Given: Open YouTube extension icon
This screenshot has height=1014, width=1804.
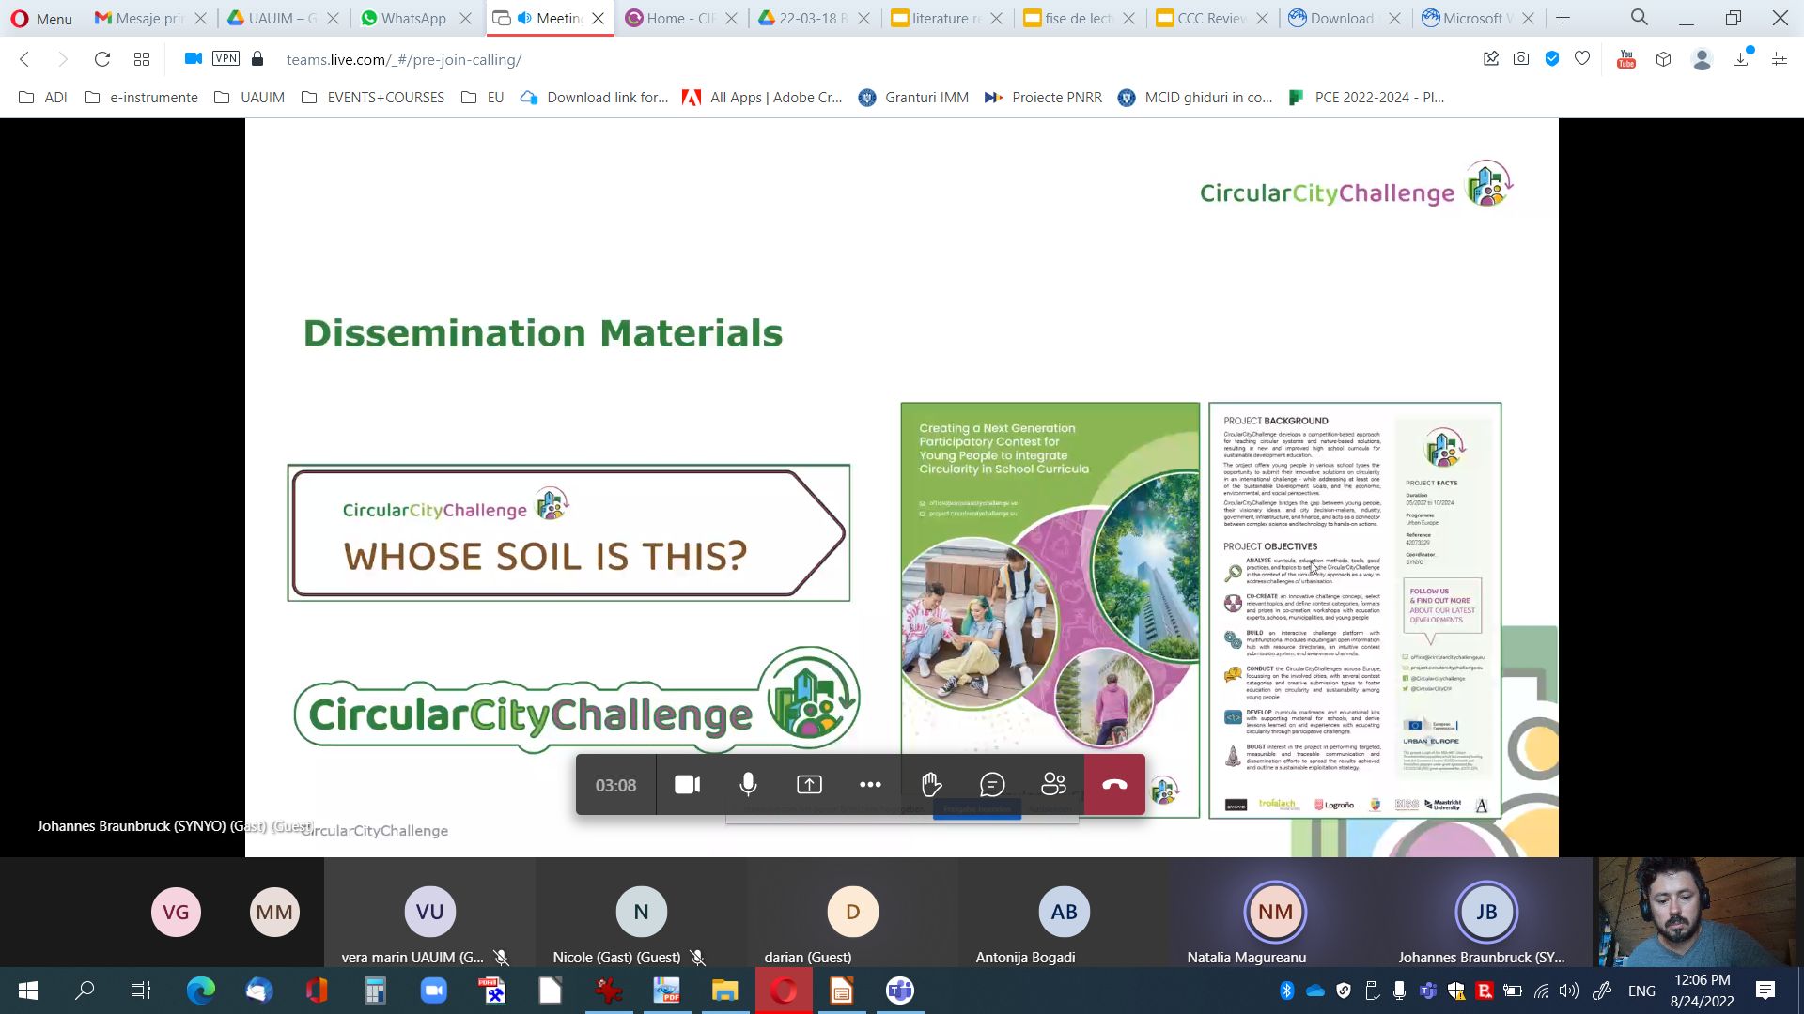Looking at the screenshot, I should [x=1626, y=59].
